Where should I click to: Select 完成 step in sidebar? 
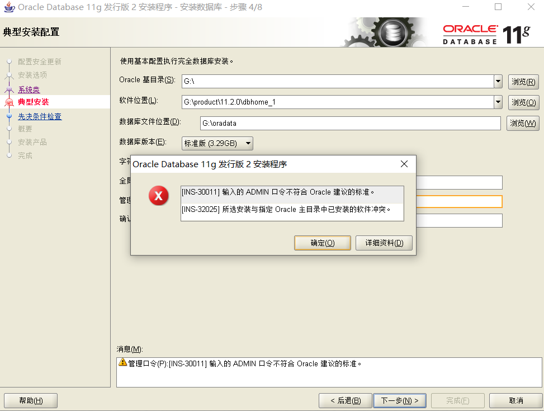25,155
